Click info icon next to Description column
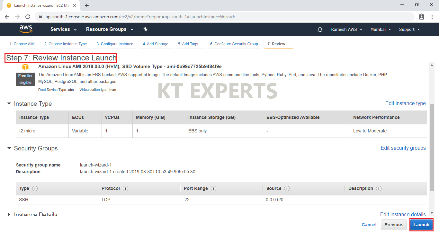This screenshot has height=233, width=439. 379,189
